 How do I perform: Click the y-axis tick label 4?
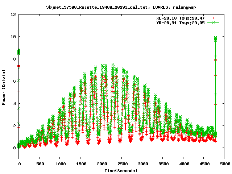pos(14,104)
